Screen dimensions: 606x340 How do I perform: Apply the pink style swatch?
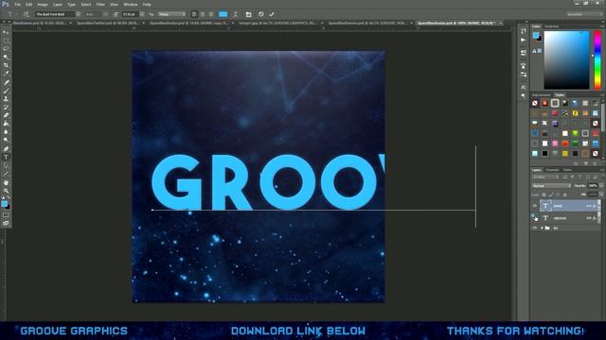(x=555, y=144)
